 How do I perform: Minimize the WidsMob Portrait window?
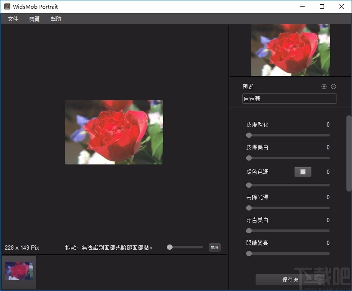click(303, 6)
